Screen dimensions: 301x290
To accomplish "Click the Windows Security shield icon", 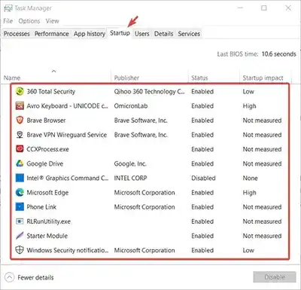I will pos(20,250).
